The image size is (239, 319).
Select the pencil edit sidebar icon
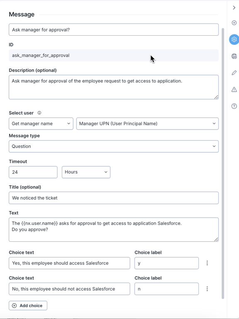pyautogui.click(x=234, y=73)
